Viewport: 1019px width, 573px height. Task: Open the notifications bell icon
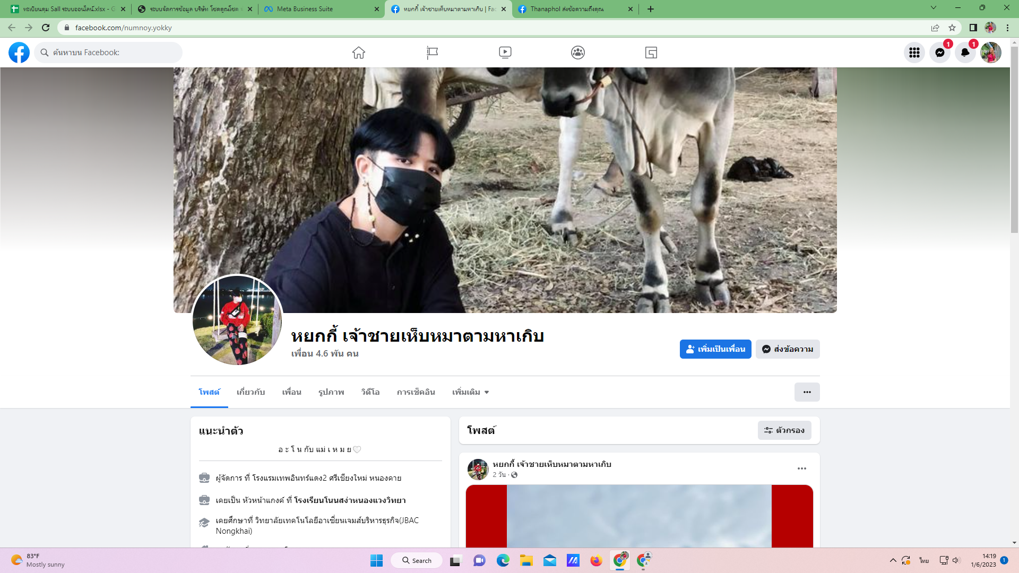[x=965, y=53]
